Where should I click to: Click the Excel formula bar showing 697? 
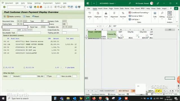[x=145, y=26]
